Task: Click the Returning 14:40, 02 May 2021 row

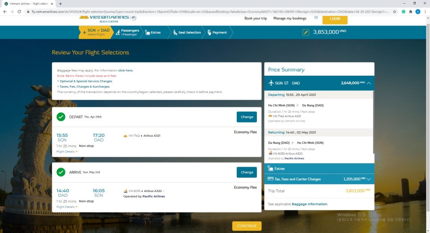Action: point(318,132)
